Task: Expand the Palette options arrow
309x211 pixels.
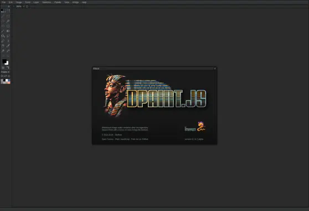Action: click(x=9, y=72)
